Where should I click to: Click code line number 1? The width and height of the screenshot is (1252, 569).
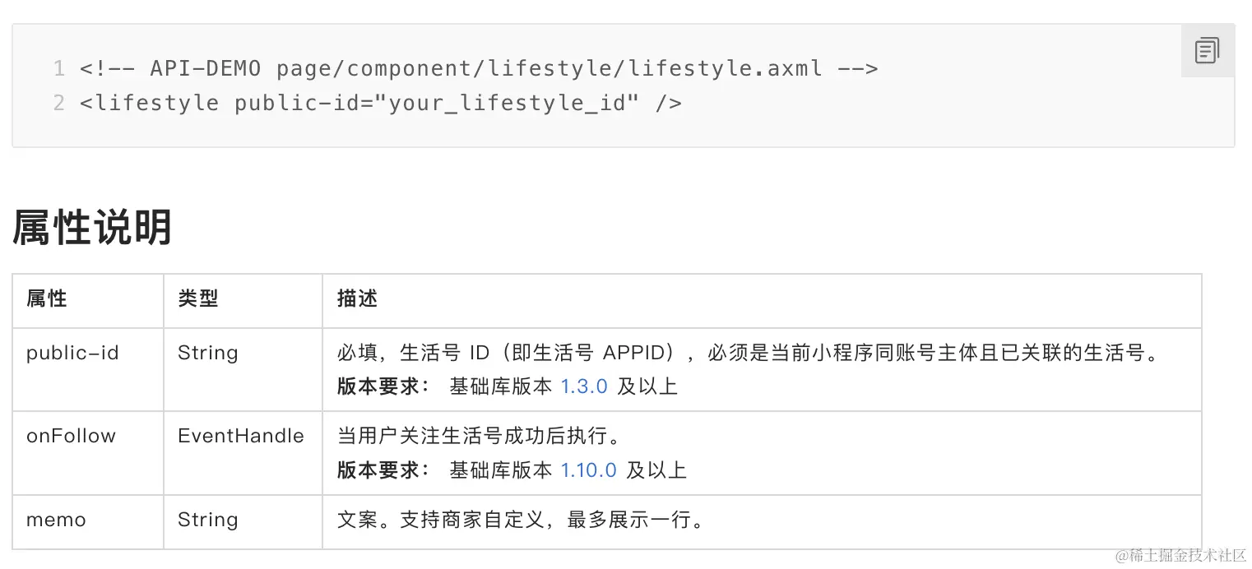point(58,68)
